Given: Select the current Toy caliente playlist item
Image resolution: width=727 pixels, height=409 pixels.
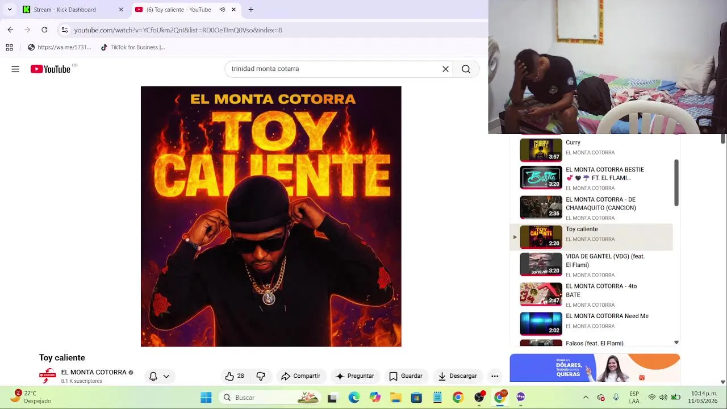Looking at the screenshot, I should [x=591, y=237].
